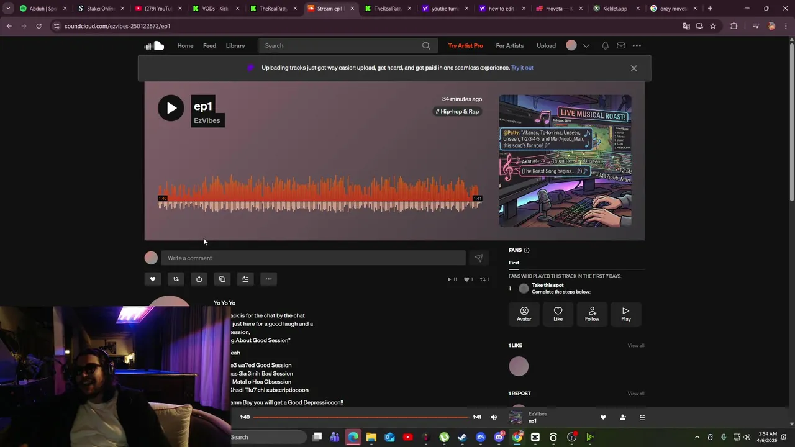Click the copy link icon
The height and width of the screenshot is (447, 795).
[222, 279]
